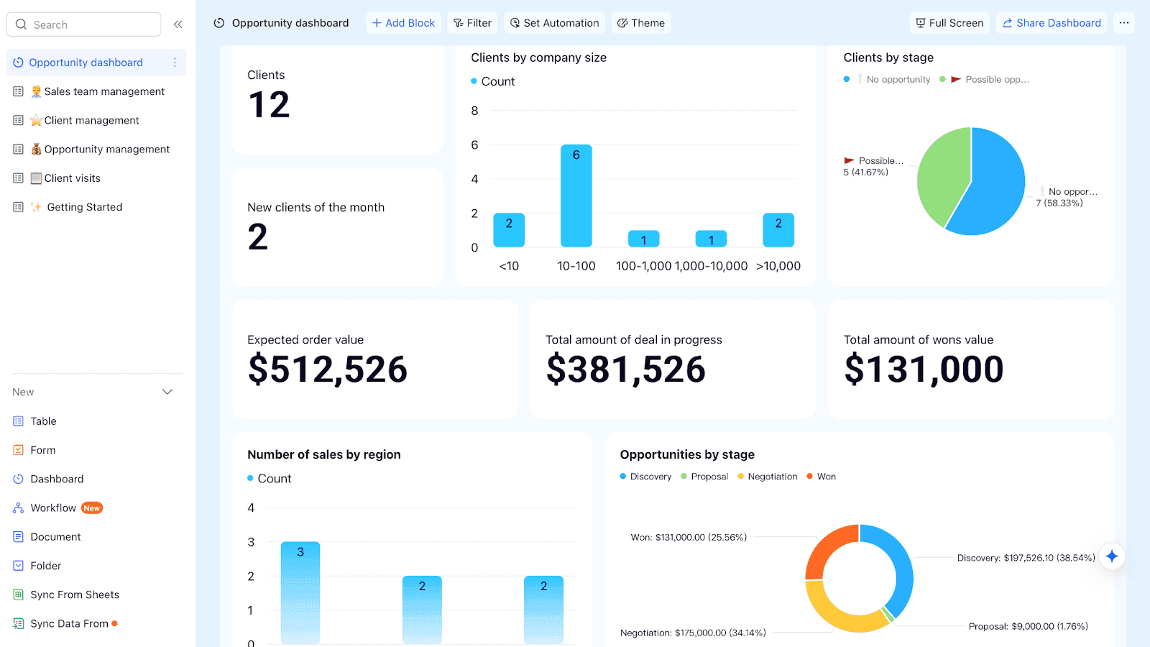Toggle Negotiation legend in Opportunities by stage
Screen dimensions: 1150x647
[767, 477]
